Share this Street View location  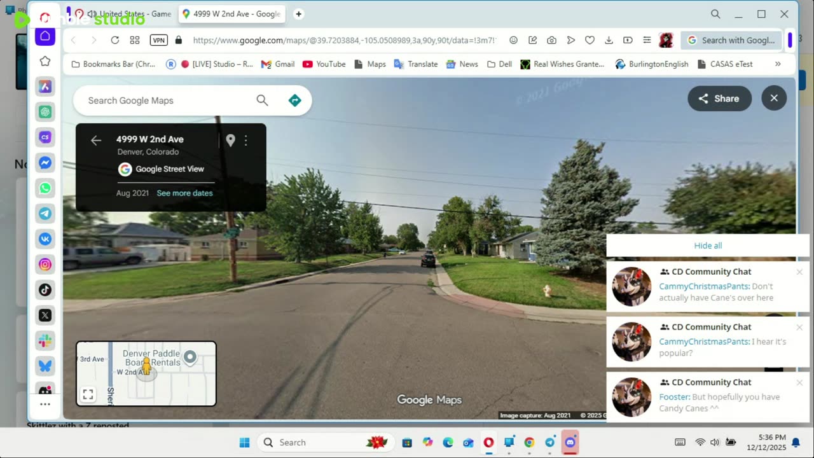pyautogui.click(x=719, y=99)
